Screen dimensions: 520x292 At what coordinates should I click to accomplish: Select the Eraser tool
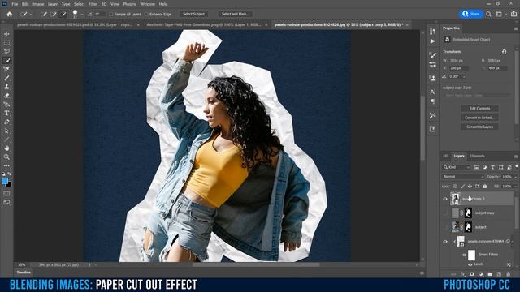pos(6,96)
